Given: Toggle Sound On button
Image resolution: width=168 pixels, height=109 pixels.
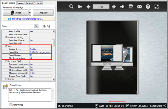Looking at the screenshot, I should click(117, 106).
